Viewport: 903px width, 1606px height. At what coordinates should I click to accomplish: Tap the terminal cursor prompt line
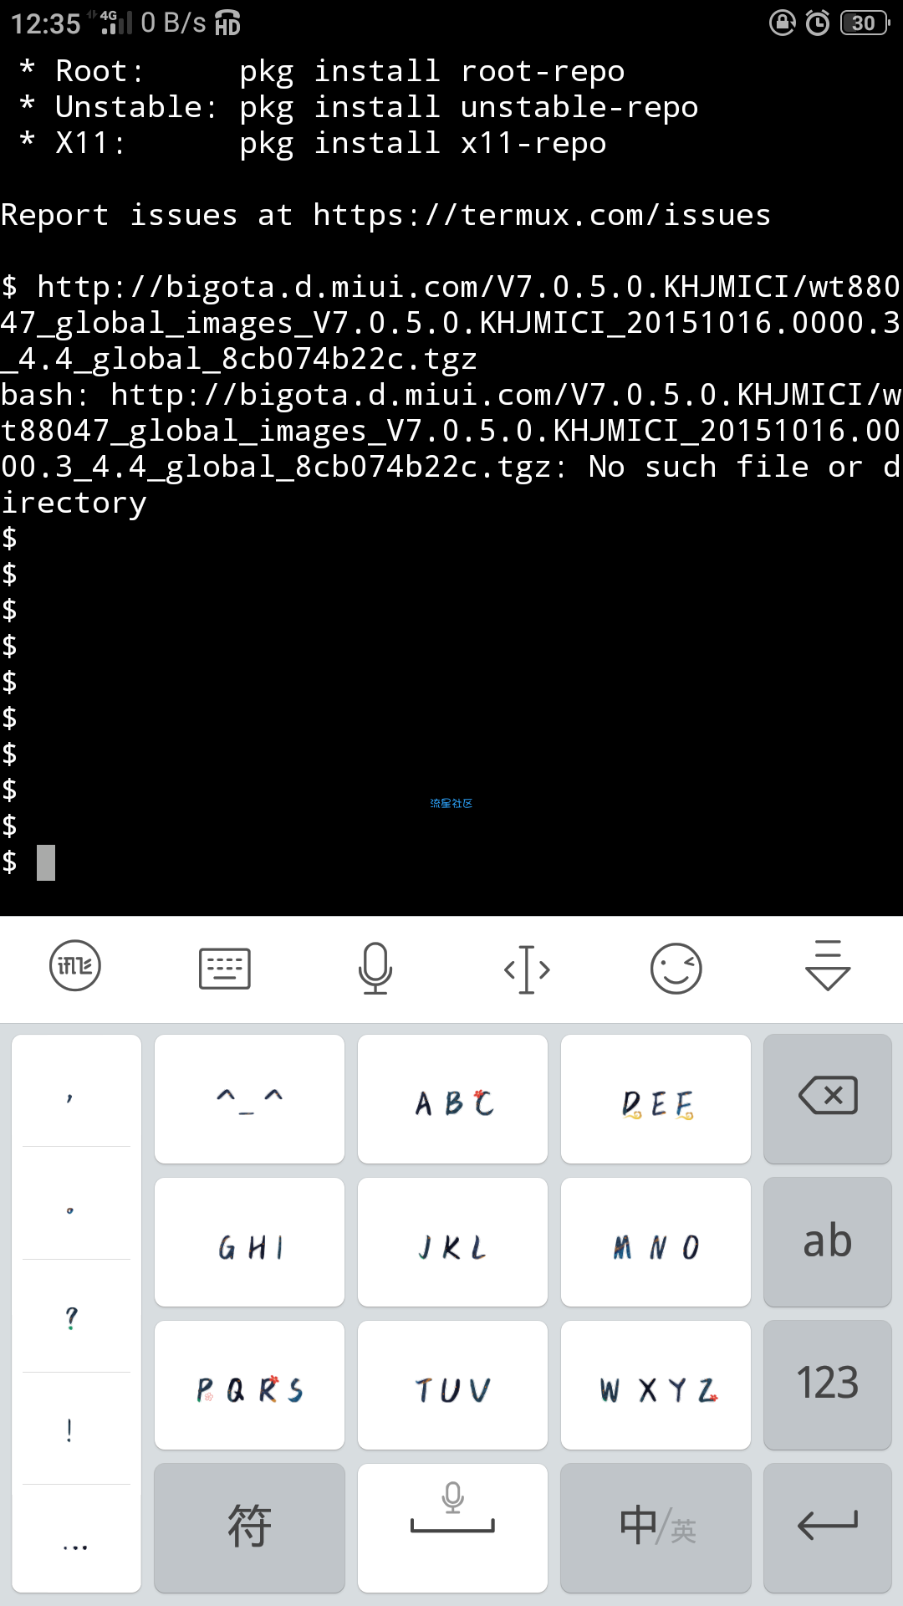tap(451, 862)
